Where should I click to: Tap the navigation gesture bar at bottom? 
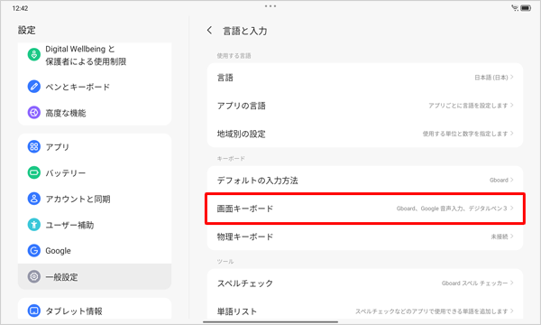270,322
